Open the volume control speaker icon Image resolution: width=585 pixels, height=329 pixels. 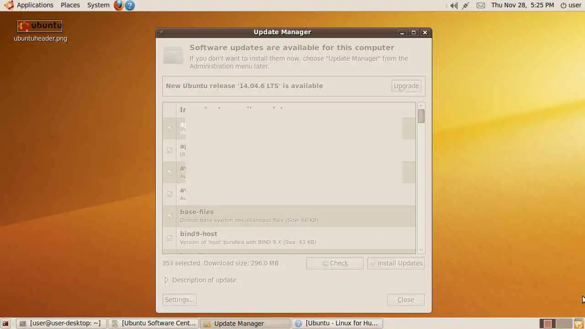pos(453,5)
